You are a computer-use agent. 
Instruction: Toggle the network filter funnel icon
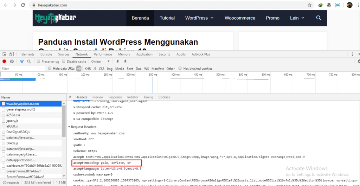(21, 62)
